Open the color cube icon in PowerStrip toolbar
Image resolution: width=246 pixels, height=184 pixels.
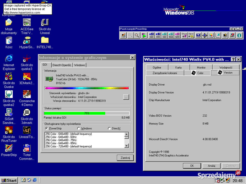[211, 35]
